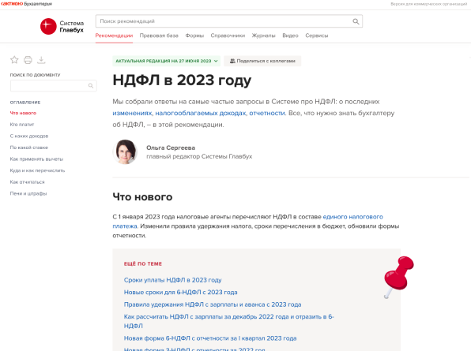Open the Формы tab
The image size is (471, 351).
[x=194, y=35]
